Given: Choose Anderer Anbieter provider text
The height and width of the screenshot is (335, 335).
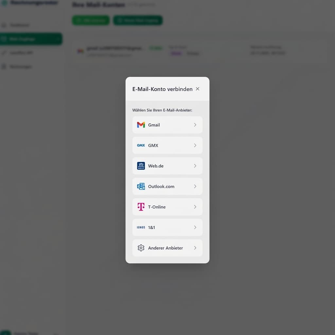Looking at the screenshot, I should (x=166, y=248).
